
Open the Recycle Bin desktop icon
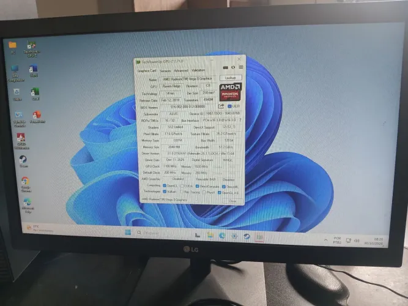(x=17, y=94)
